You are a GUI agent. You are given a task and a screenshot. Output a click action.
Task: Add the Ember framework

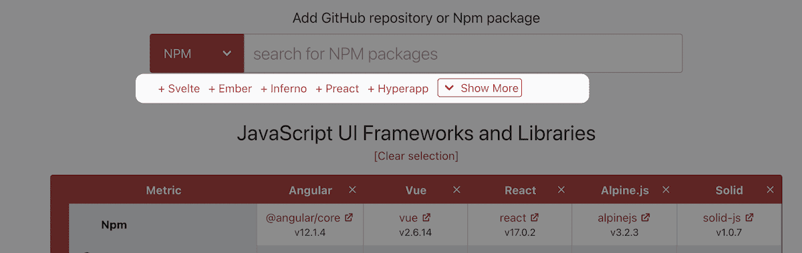tap(230, 88)
